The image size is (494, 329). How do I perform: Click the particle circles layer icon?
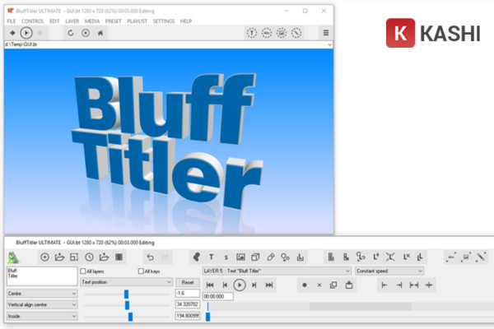pyautogui.click(x=285, y=257)
